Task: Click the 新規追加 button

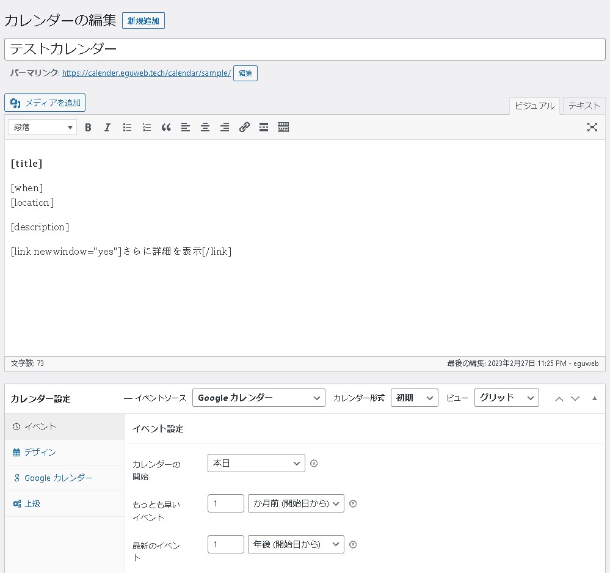Action: pos(143,21)
